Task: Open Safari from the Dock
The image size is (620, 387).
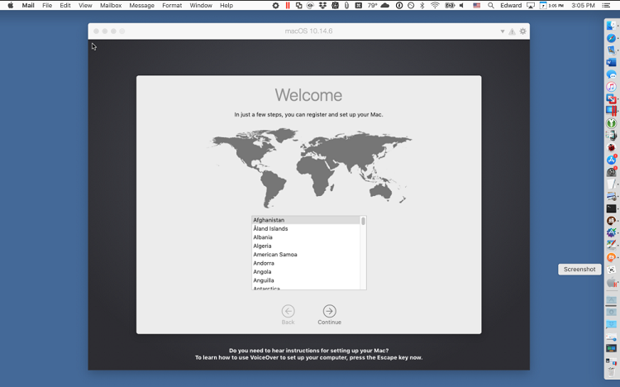Action: [x=611, y=38]
